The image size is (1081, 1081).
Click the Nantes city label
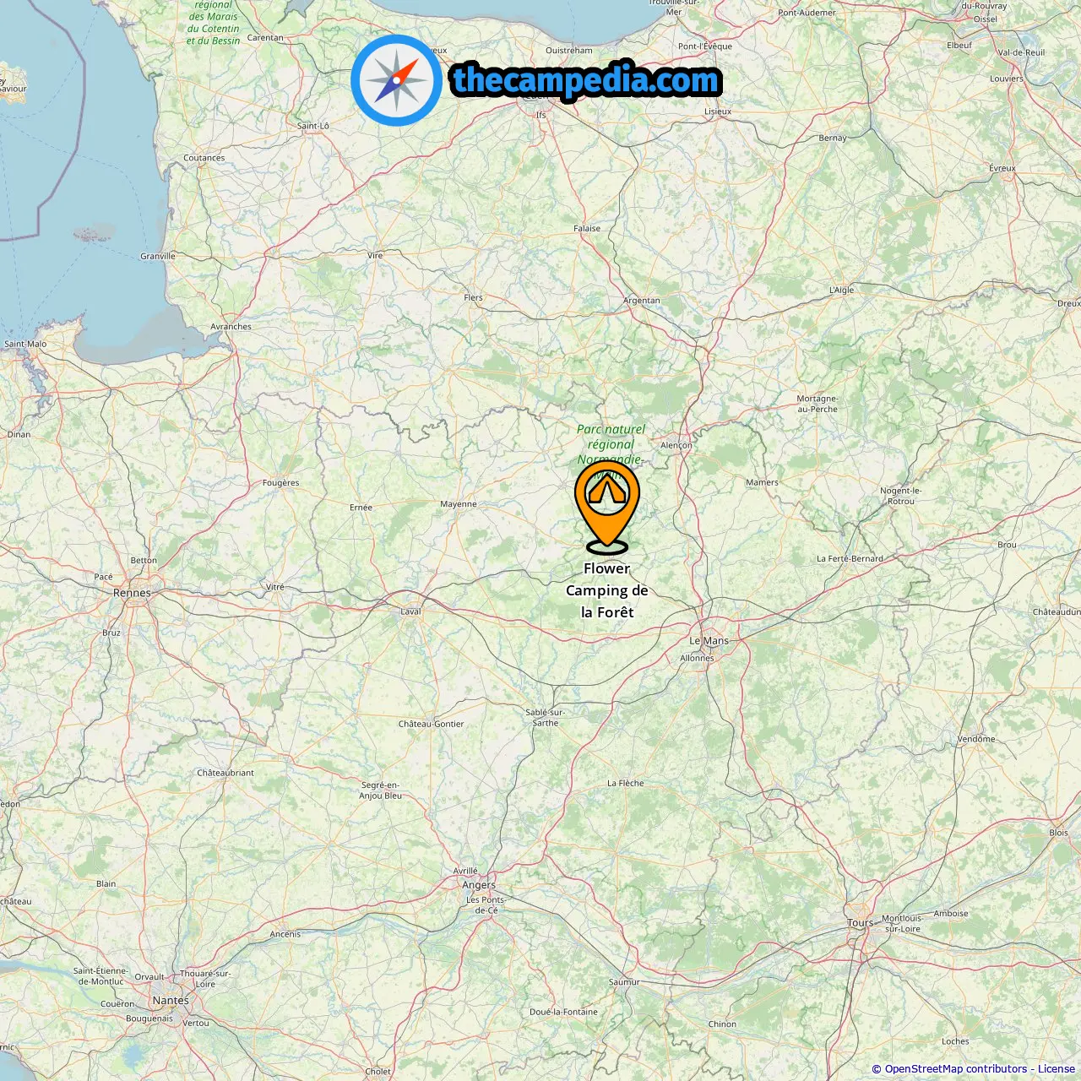tap(171, 1001)
